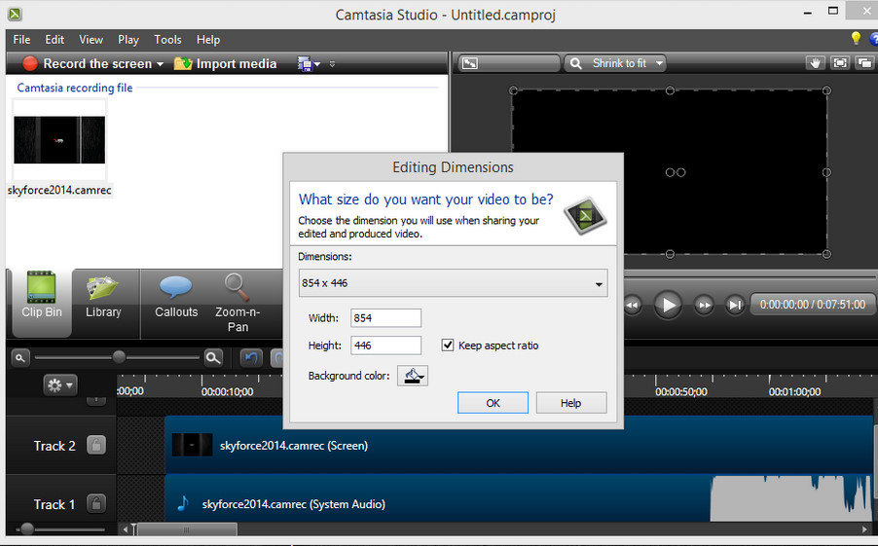Screen dimensions: 878x546
Task: Open the View menu
Action: pos(91,40)
